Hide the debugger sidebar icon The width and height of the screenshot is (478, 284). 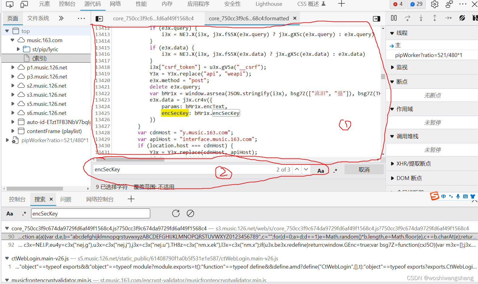[x=377, y=19]
